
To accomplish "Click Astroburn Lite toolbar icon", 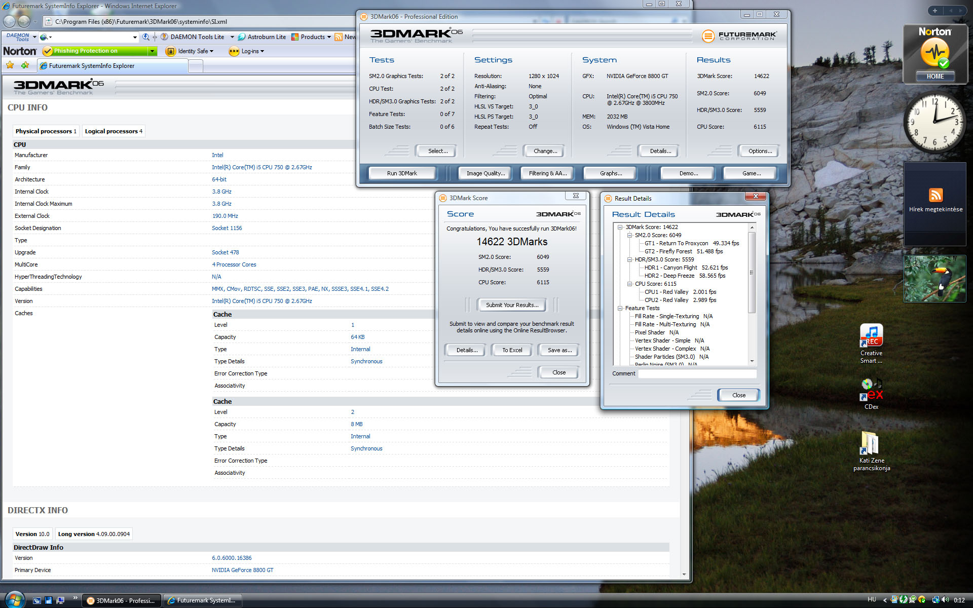I will (242, 37).
